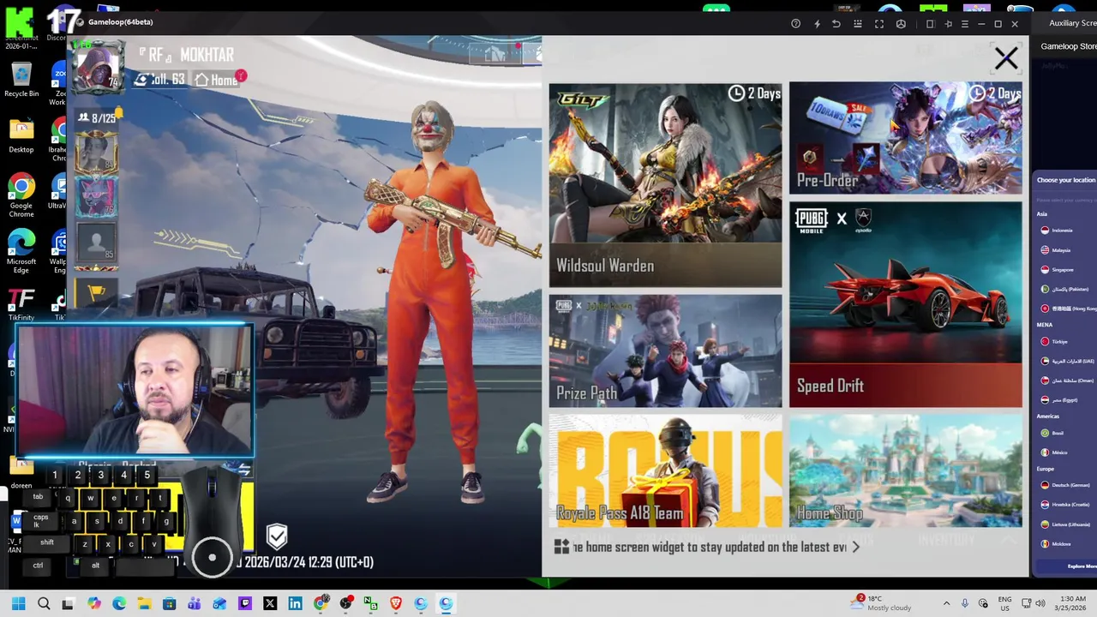Viewport: 1097px width, 617px height.
Task: Click the home screen widget arrow chevron
Action: 855,547
